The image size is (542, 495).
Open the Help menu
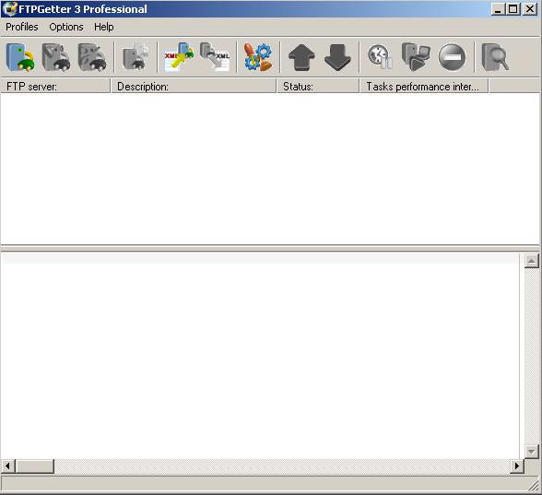point(103,27)
